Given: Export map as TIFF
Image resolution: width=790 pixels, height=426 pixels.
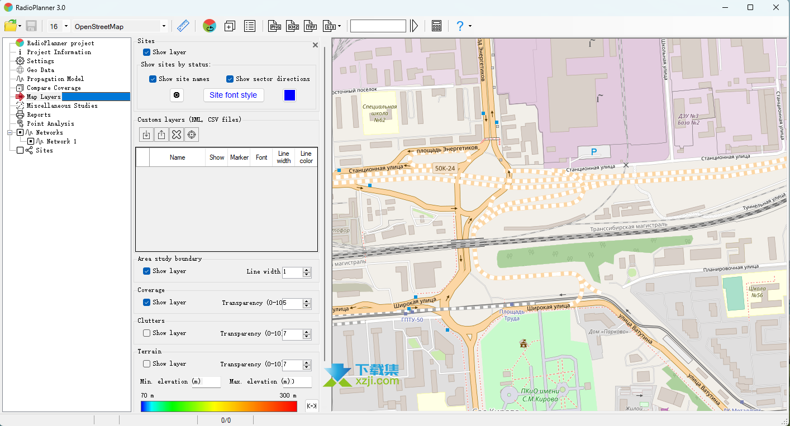Looking at the screenshot, I should (x=311, y=26).
